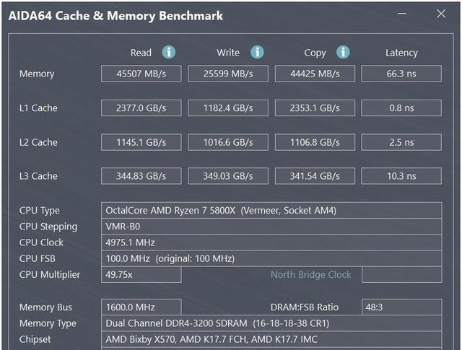Select the L1 Cache Read 2377.0 GB/s field

(141, 108)
